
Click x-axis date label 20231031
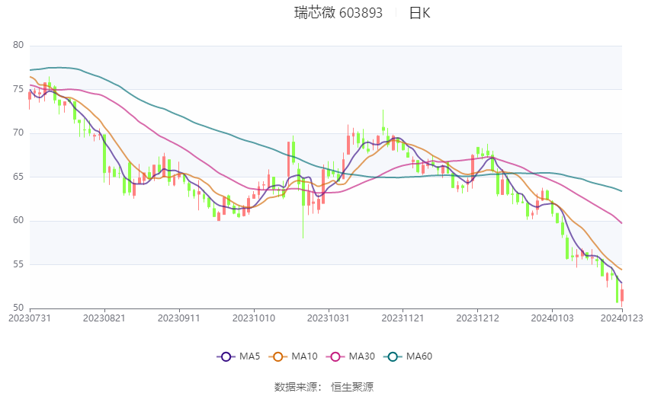tap(329, 318)
